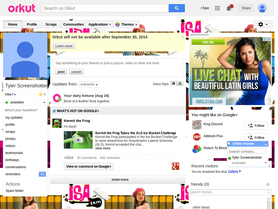Click reminders count badge 12
This screenshot has width=278, height=209.
[42, 174]
